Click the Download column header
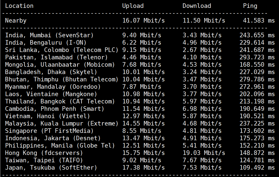 (x=197, y=6)
